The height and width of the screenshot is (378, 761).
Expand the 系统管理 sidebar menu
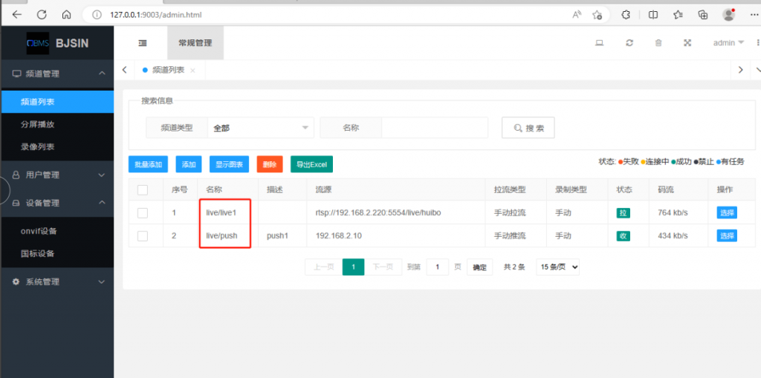[56, 281]
